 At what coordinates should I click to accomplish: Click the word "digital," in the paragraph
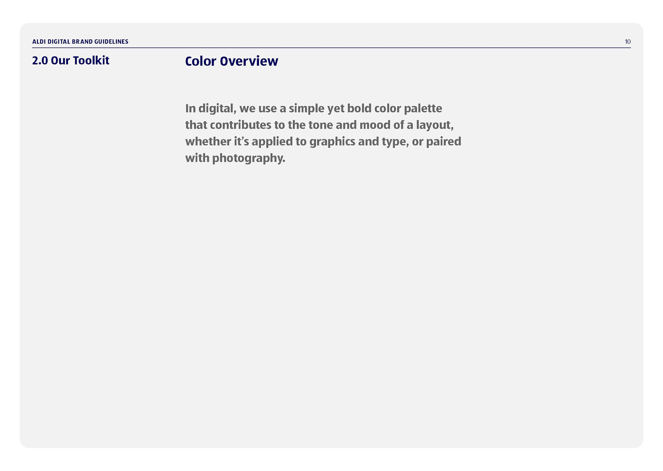tap(217, 109)
